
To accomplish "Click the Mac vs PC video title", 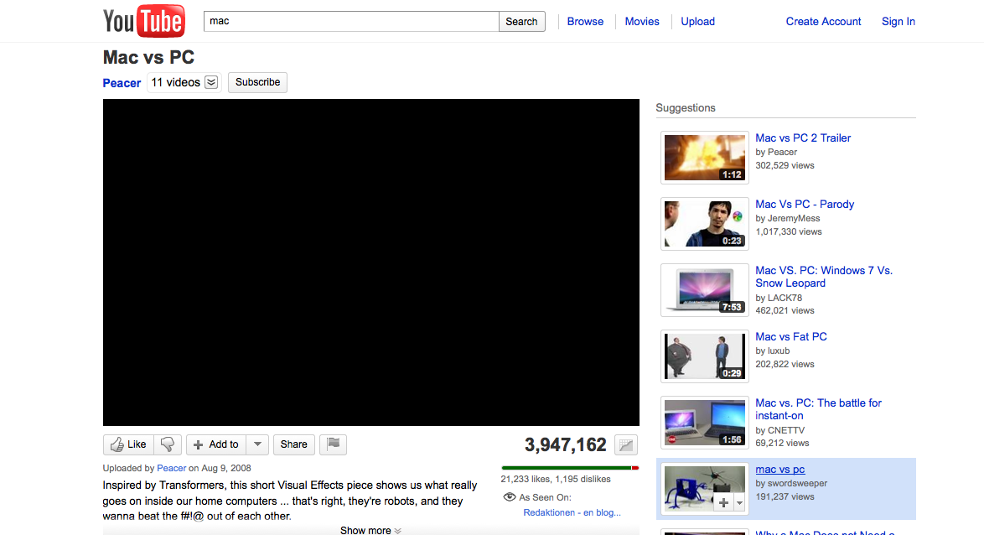I will (148, 57).
